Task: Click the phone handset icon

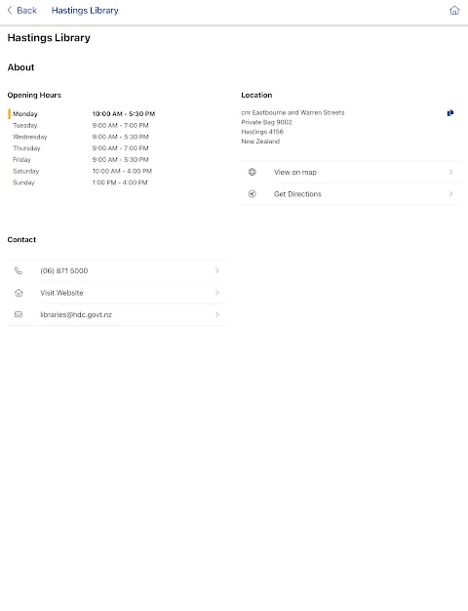Action: [x=19, y=270]
